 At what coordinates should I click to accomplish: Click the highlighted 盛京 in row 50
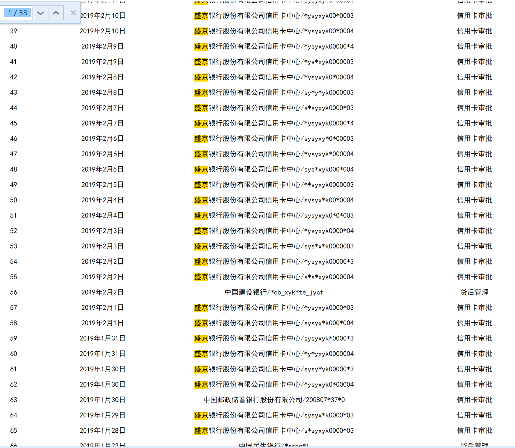201,200
